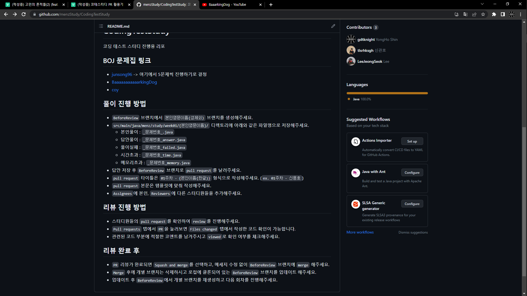Click gdtknight contributor avatar

351,39
